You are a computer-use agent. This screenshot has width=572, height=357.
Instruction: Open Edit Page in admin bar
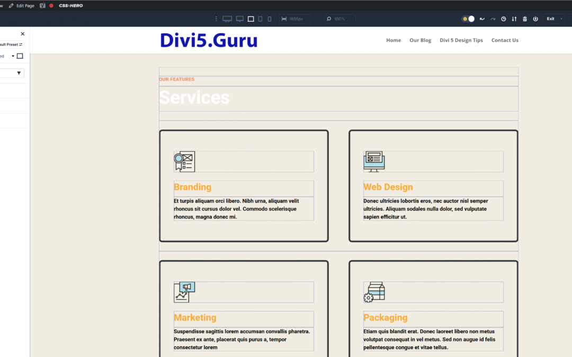22,5
